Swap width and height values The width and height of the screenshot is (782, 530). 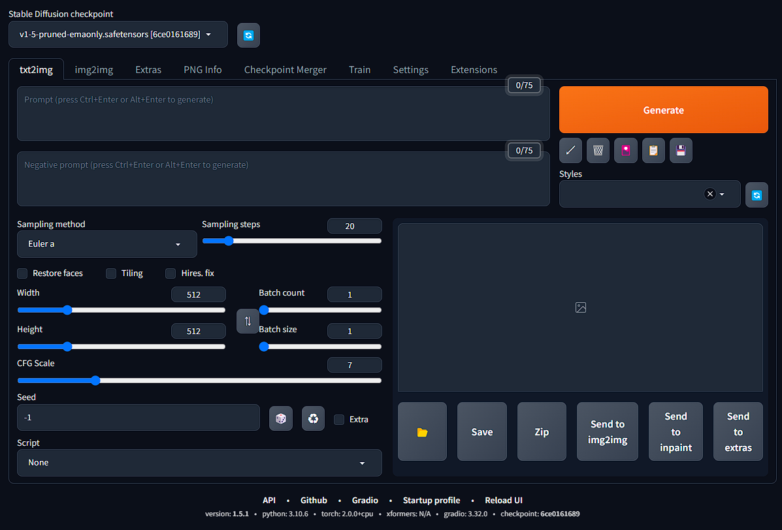pos(248,321)
